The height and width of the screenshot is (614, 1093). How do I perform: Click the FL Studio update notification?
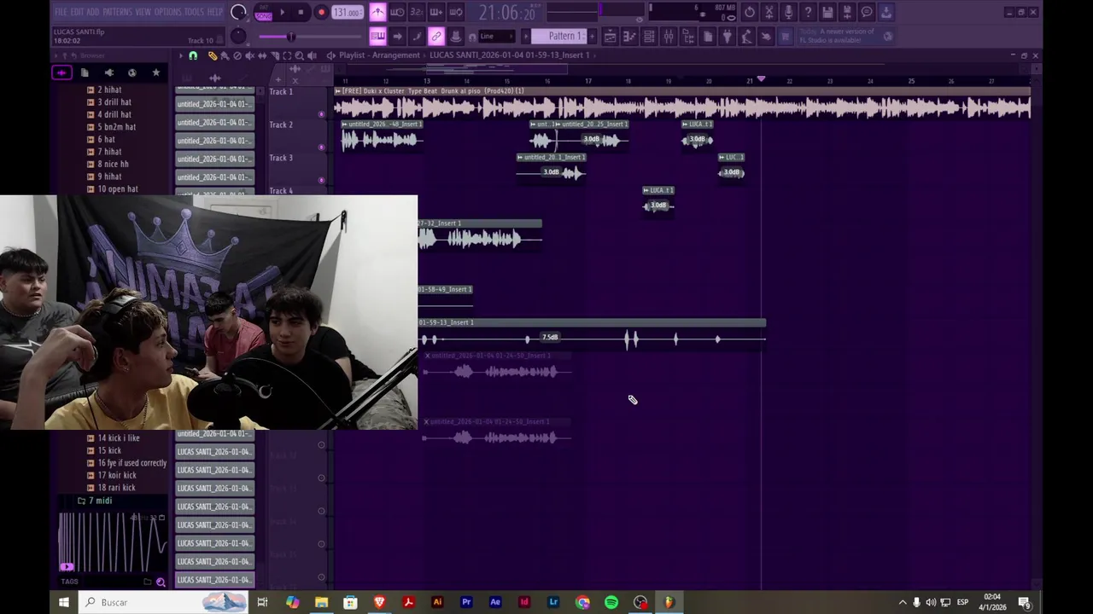(x=845, y=36)
